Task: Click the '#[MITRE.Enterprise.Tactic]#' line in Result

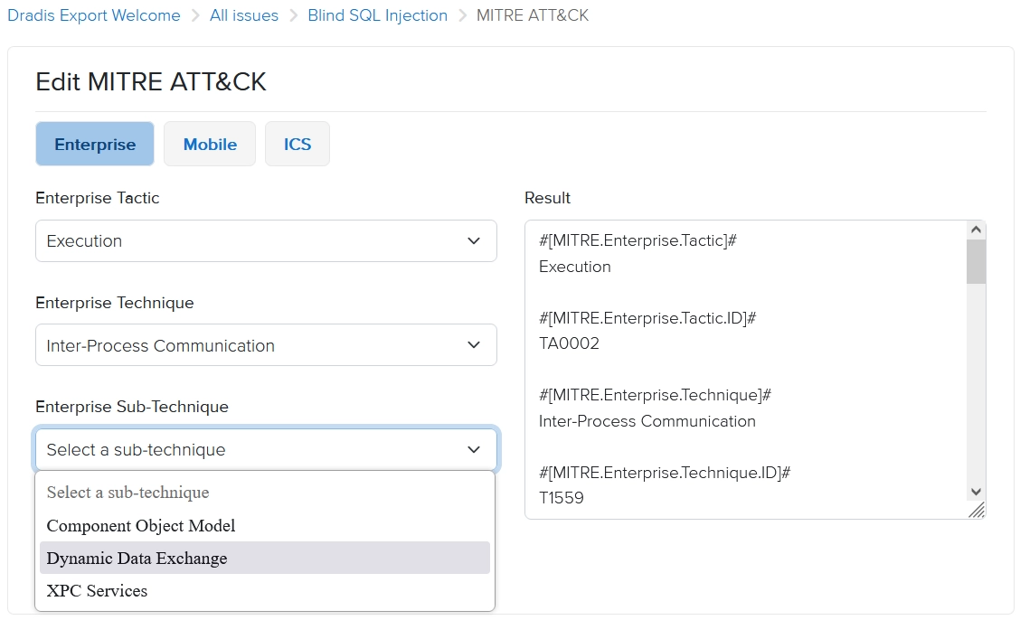Action: (637, 240)
